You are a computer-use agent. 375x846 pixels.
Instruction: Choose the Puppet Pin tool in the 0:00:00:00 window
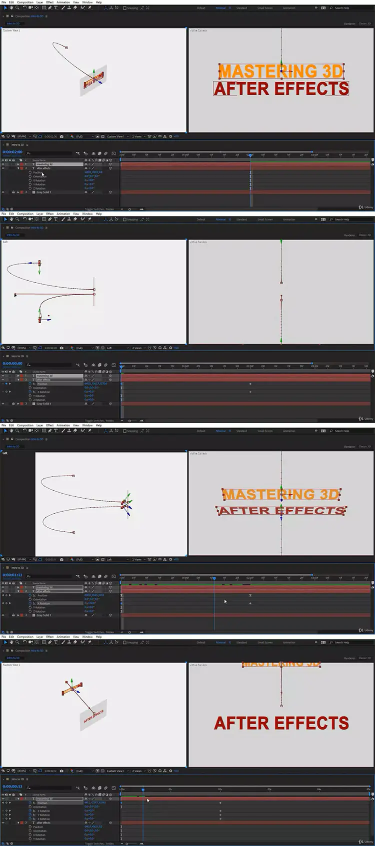[89, 220]
